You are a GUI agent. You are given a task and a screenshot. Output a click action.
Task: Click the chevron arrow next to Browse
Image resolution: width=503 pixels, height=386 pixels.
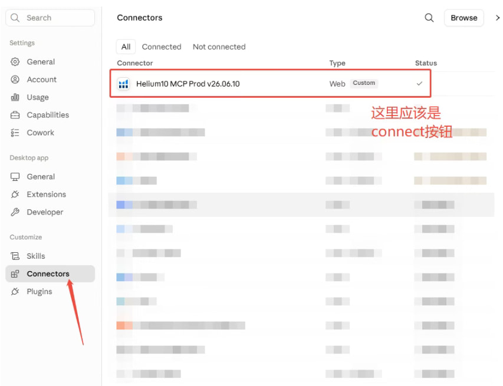point(498,18)
